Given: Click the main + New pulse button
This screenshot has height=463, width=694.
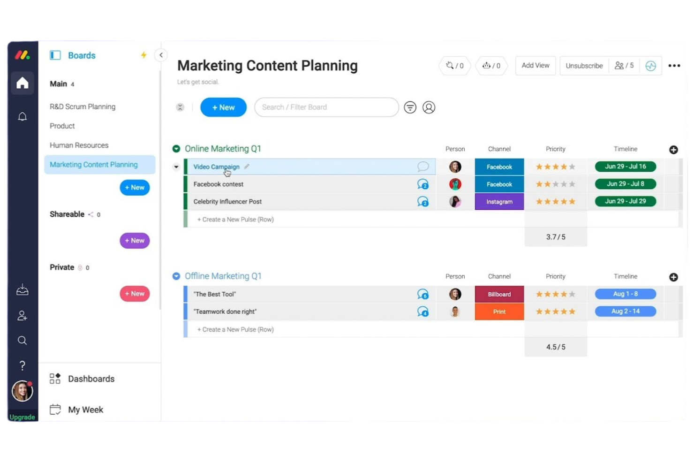Looking at the screenshot, I should 223,107.
